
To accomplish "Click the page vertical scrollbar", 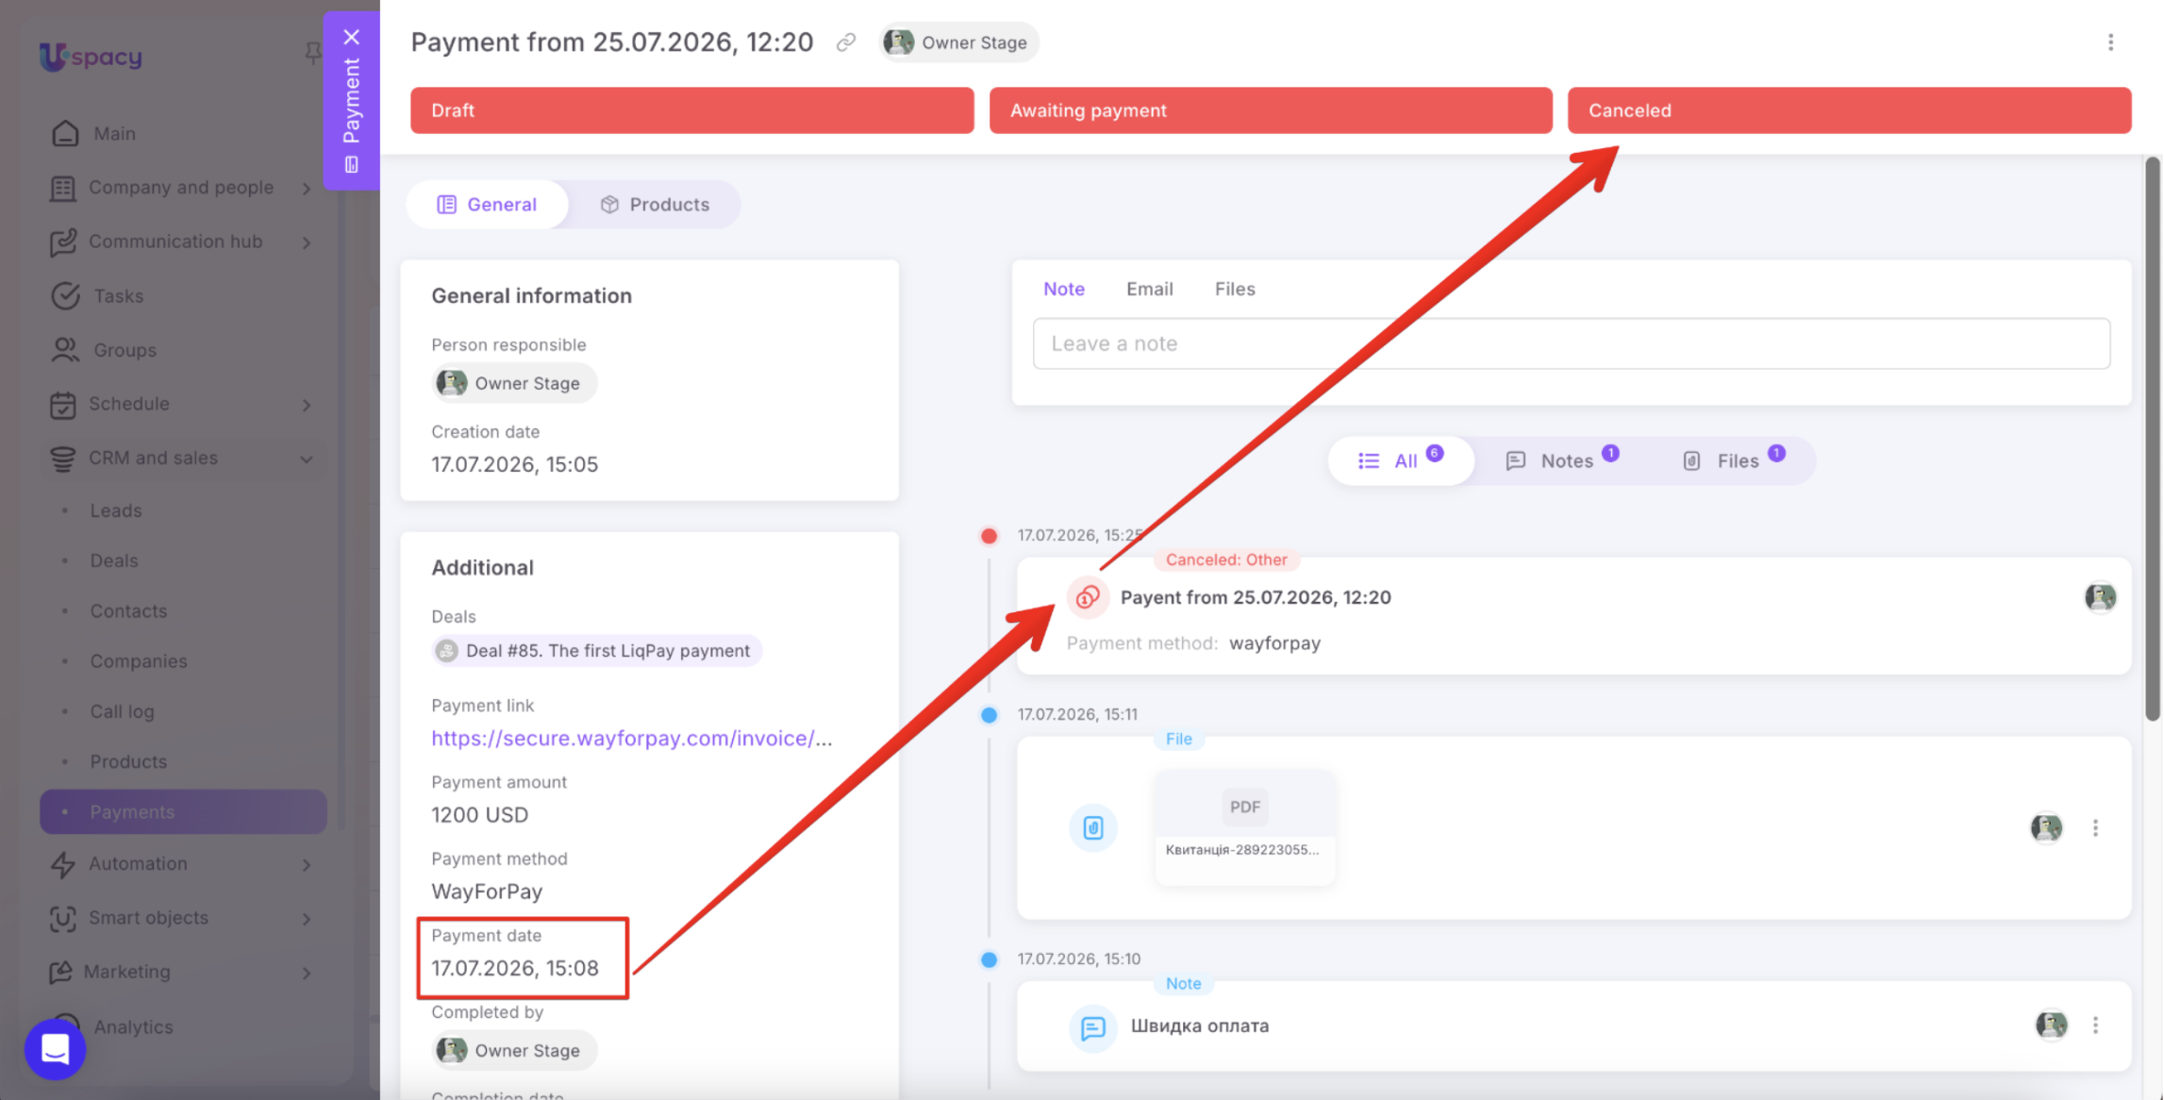I will coord(2152,439).
